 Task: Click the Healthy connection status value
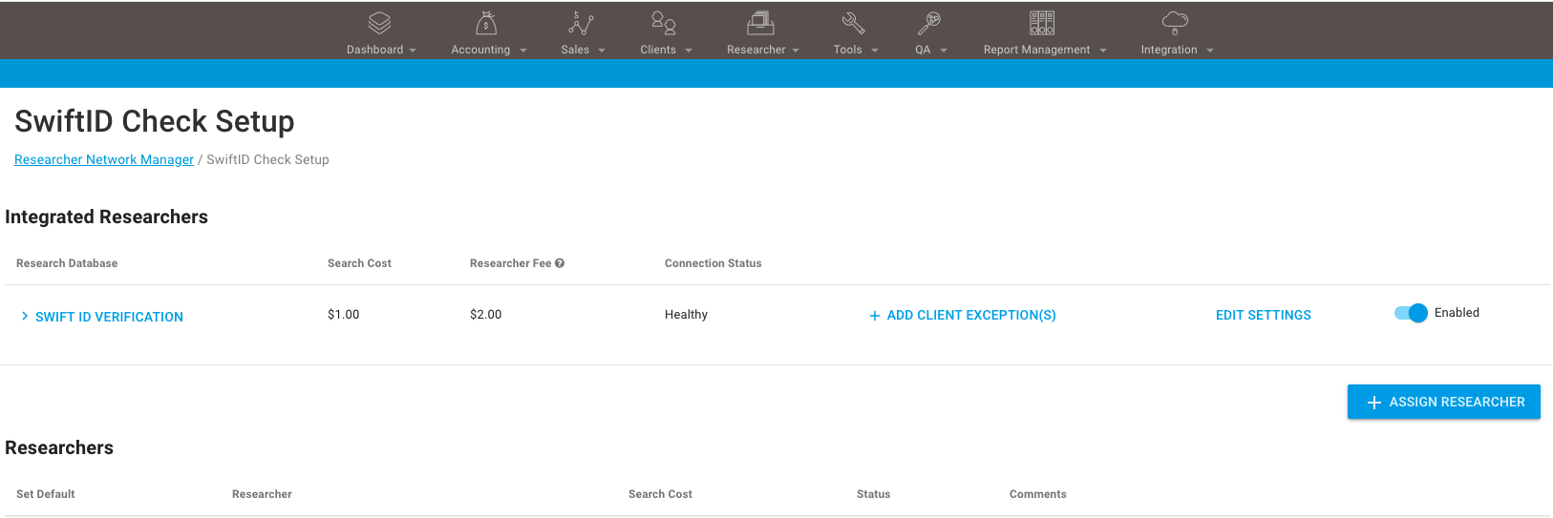pos(686,314)
